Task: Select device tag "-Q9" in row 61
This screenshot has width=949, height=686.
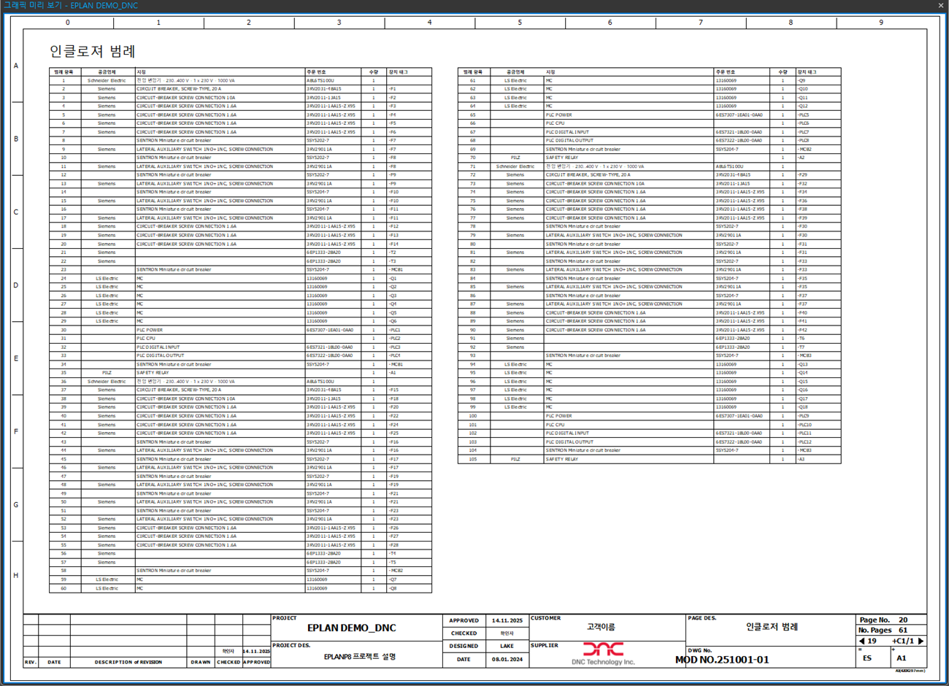Action: (x=802, y=80)
